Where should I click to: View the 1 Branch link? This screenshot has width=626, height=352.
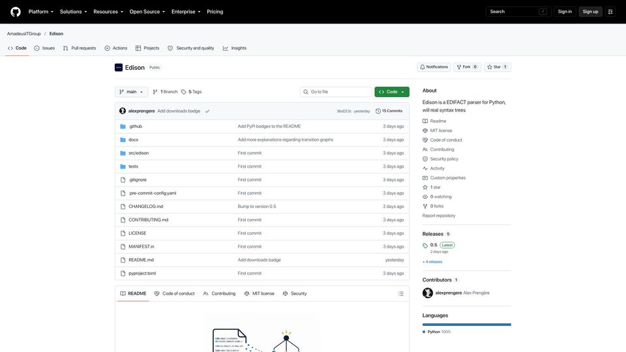165,92
